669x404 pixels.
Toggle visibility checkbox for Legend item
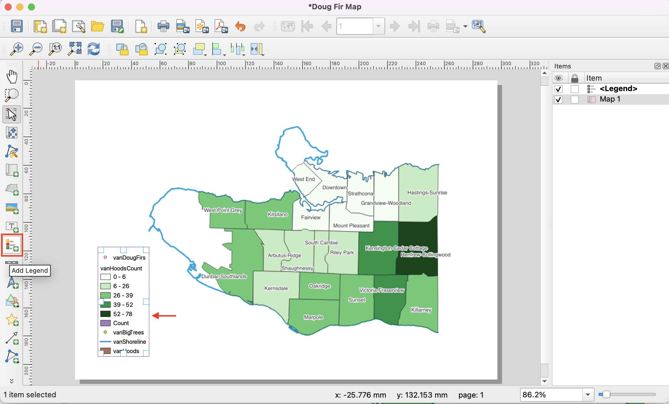tap(558, 89)
